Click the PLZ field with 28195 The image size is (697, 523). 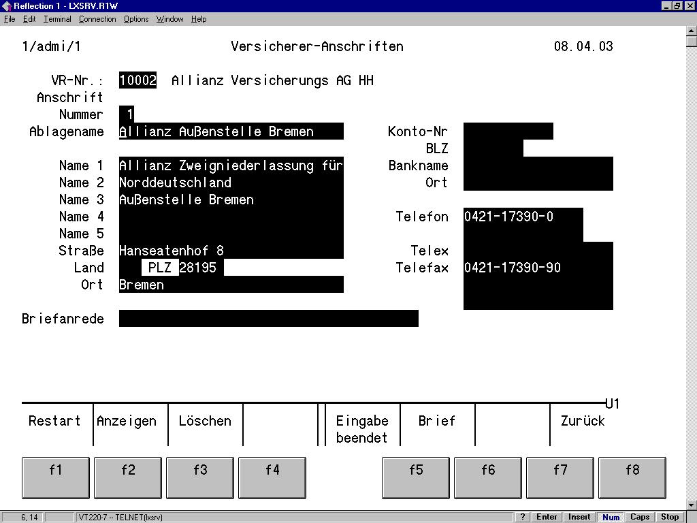(201, 267)
